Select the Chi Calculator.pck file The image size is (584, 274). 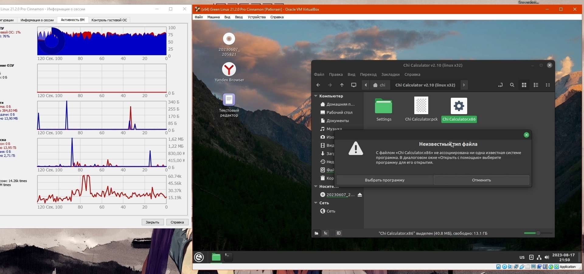click(x=421, y=109)
